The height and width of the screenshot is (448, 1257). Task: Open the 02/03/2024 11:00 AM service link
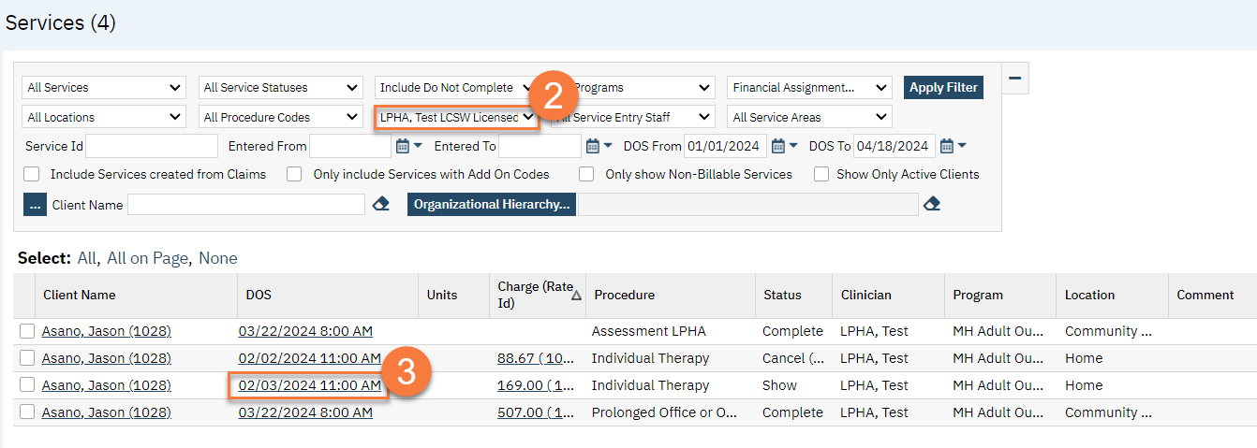click(309, 385)
